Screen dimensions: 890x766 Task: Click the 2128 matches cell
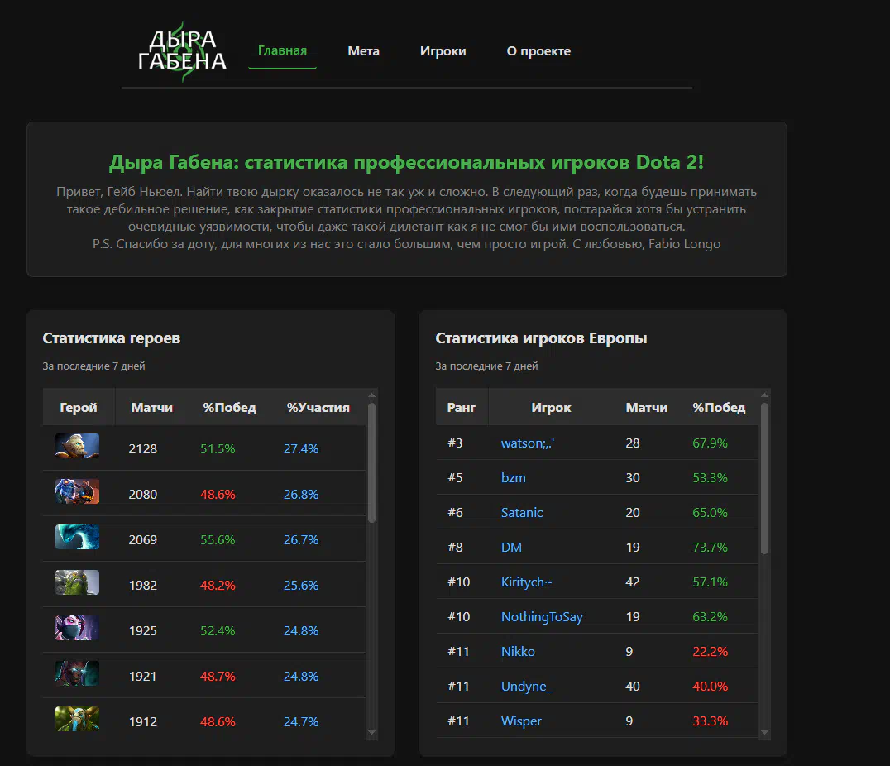tap(142, 448)
